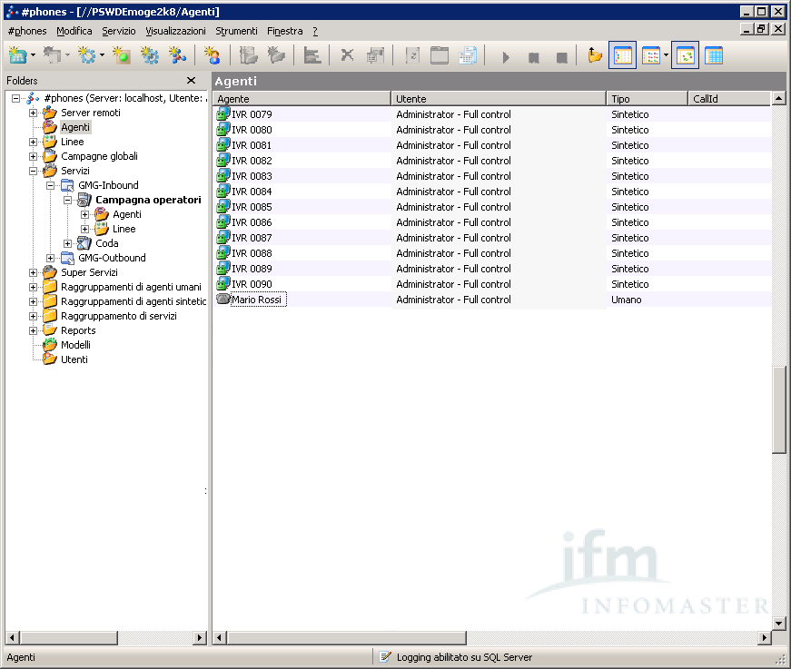Click the icon list view toolbar button

[x=651, y=55]
